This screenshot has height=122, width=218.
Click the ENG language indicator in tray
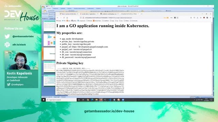(x=201, y=100)
